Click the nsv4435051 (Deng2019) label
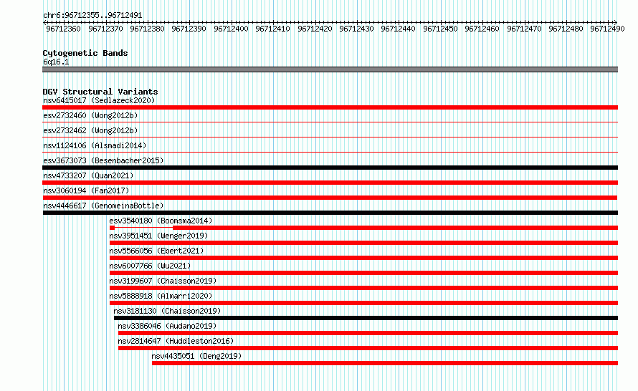The image size is (638, 391). [x=196, y=356]
